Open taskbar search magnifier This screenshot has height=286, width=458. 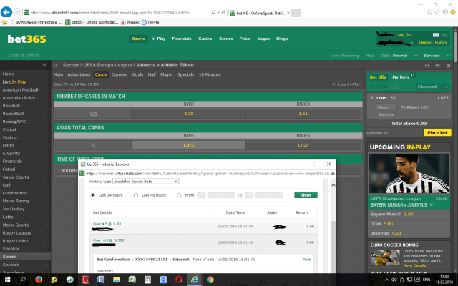[23, 280]
